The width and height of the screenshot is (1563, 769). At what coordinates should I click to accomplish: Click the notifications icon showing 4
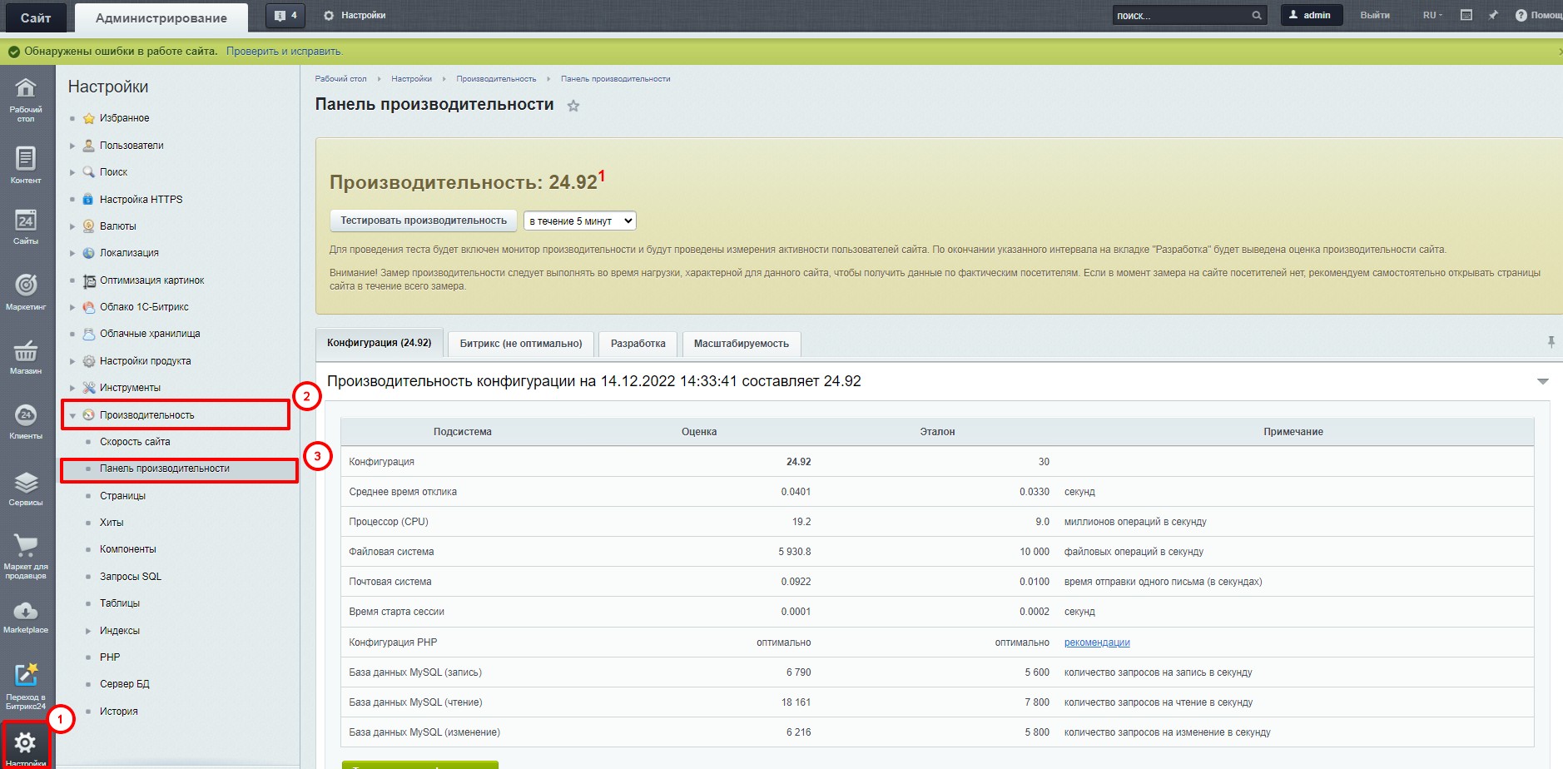point(285,16)
